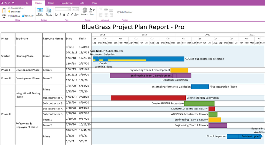Undo the last action

[5, 3]
